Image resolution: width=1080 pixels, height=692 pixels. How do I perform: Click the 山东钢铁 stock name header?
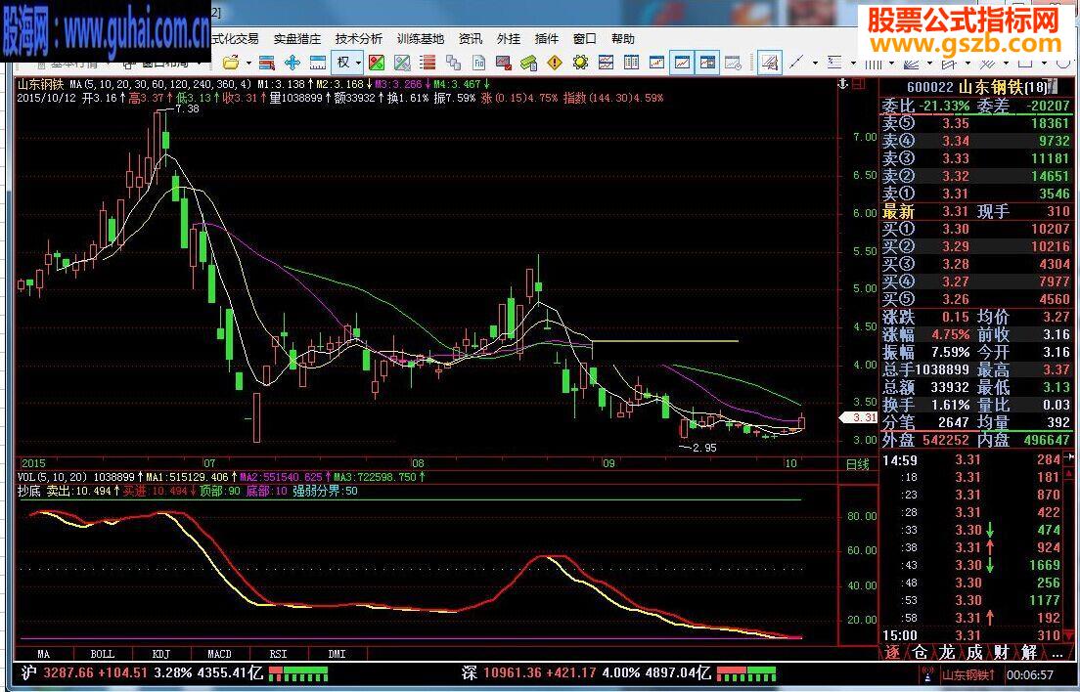[996, 86]
